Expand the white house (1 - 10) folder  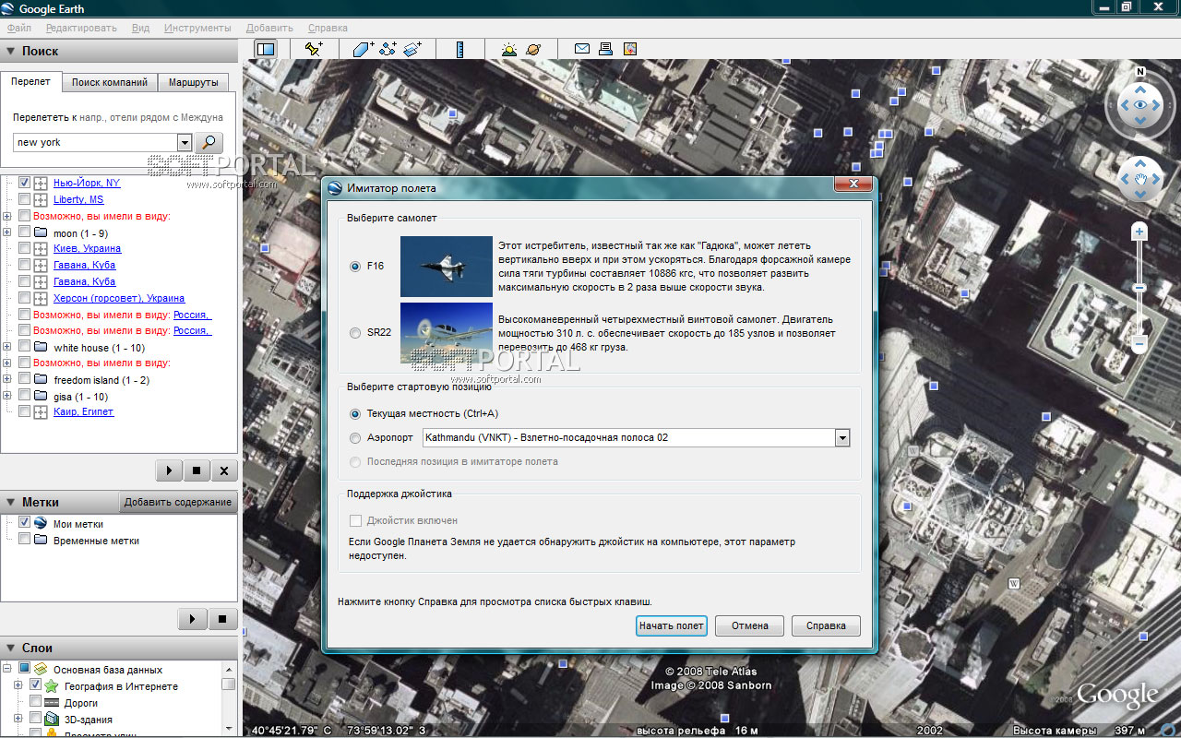pyautogui.click(x=7, y=347)
